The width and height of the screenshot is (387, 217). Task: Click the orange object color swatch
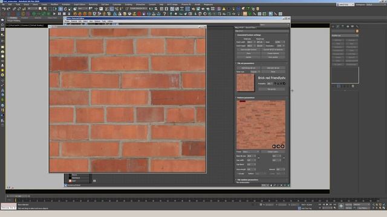pyautogui.click(x=357, y=31)
